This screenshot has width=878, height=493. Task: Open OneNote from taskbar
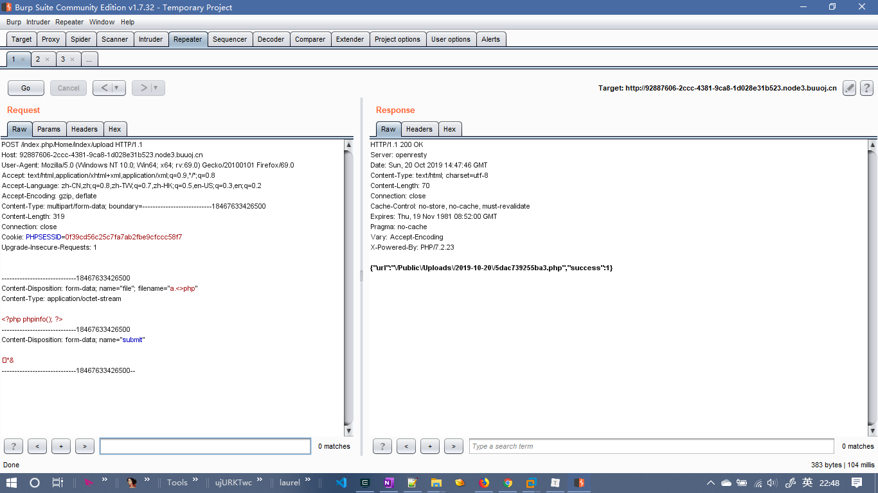[389, 483]
